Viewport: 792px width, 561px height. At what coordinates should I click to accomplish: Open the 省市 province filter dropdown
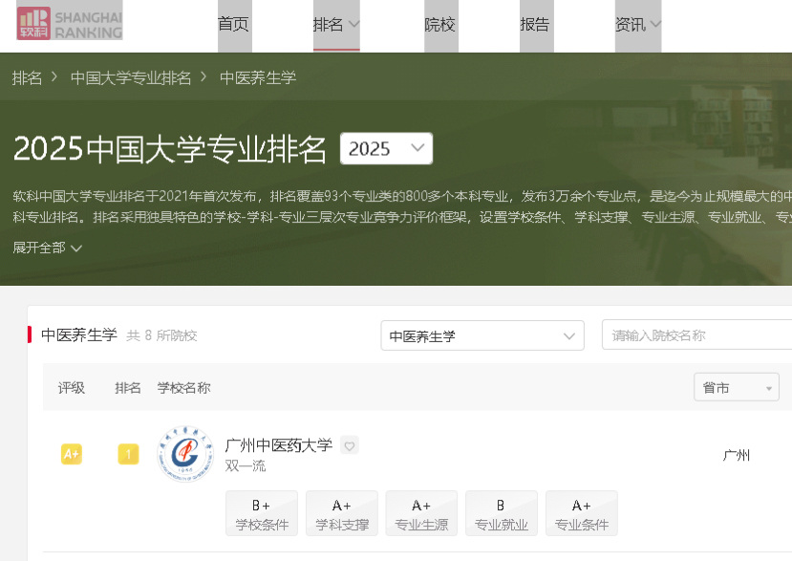pos(736,387)
